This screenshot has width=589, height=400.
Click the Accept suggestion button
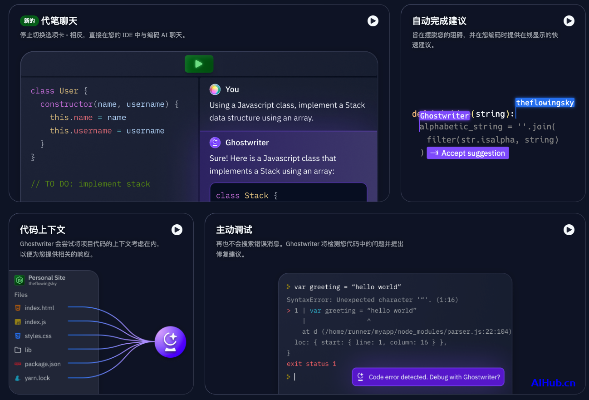point(467,153)
